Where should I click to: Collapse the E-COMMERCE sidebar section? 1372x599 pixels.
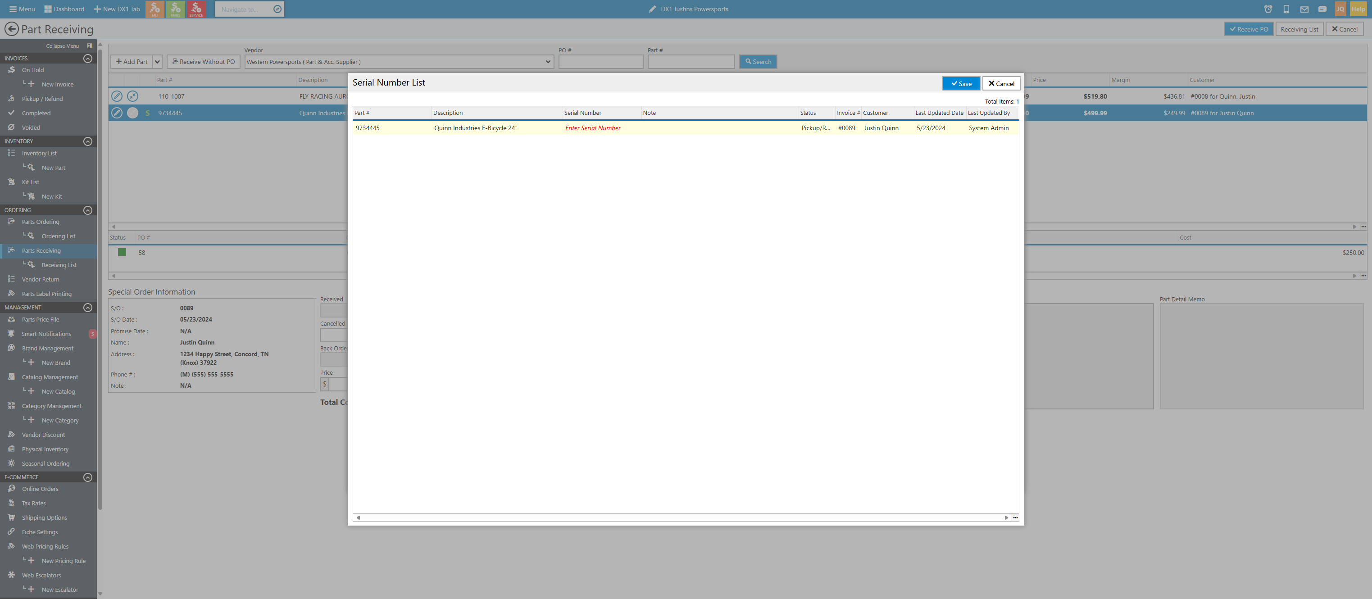click(x=88, y=477)
